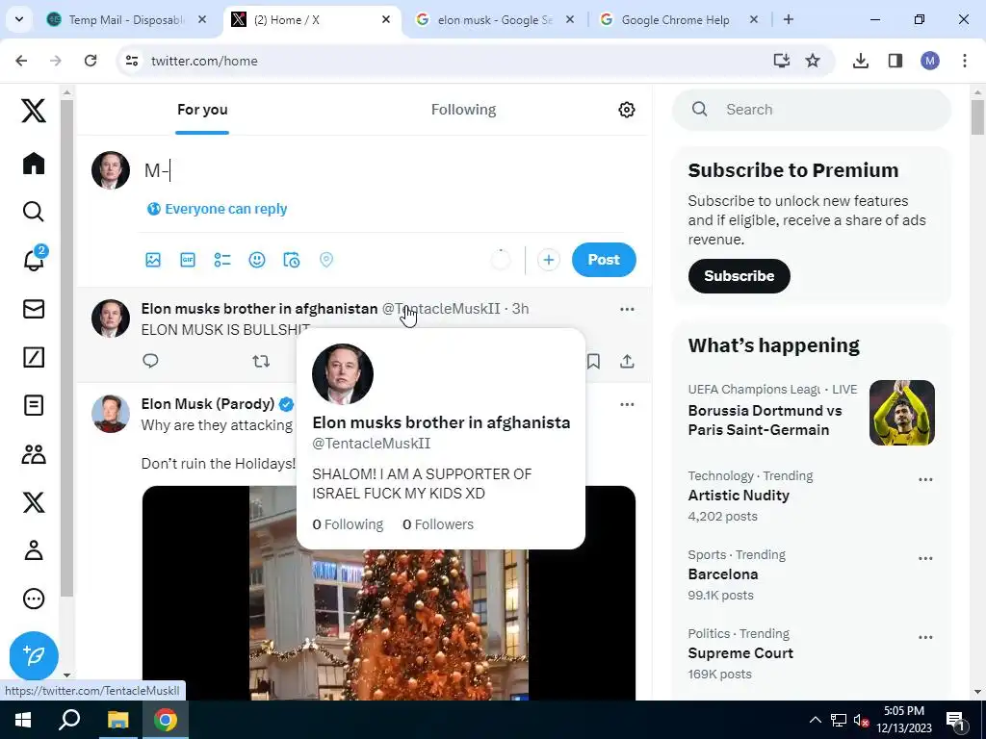
Task: Click the X search field
Action: (811, 110)
